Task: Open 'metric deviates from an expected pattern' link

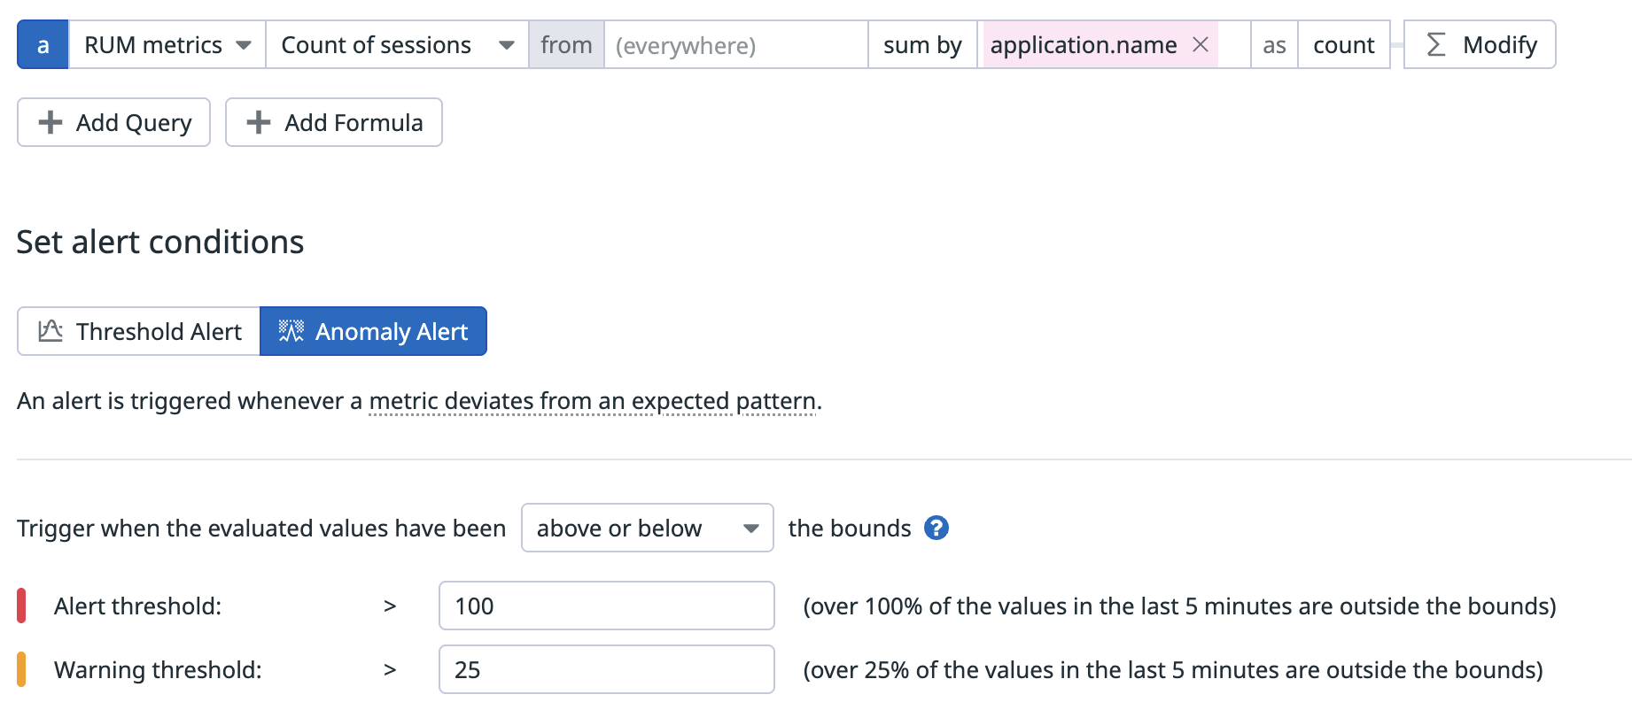Action: 593,402
